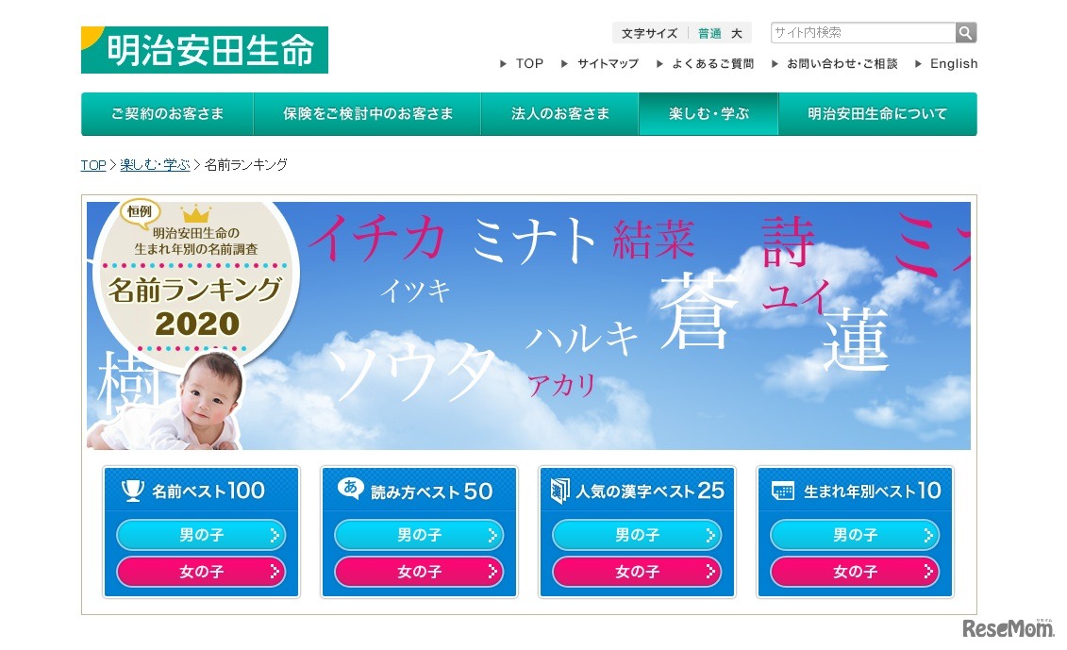Click the arrow beside サイトマップ
This screenshot has width=1067, height=650.
(x=564, y=64)
